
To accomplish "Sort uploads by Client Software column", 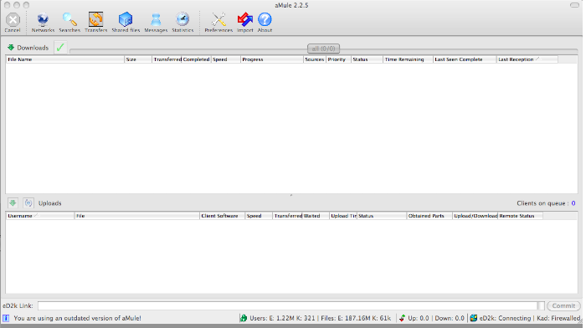I will (x=223, y=216).
